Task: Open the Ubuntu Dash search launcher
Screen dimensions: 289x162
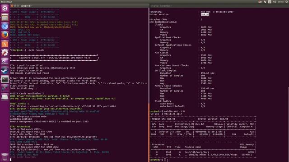Action: pyautogui.click(x=5, y=9)
